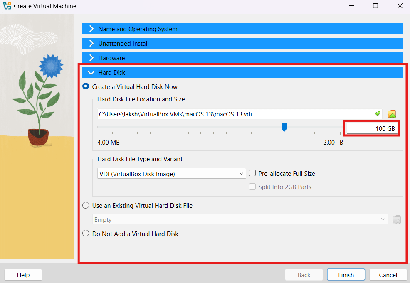Open Help for the wizard
This screenshot has height=283, width=410.
click(x=23, y=275)
